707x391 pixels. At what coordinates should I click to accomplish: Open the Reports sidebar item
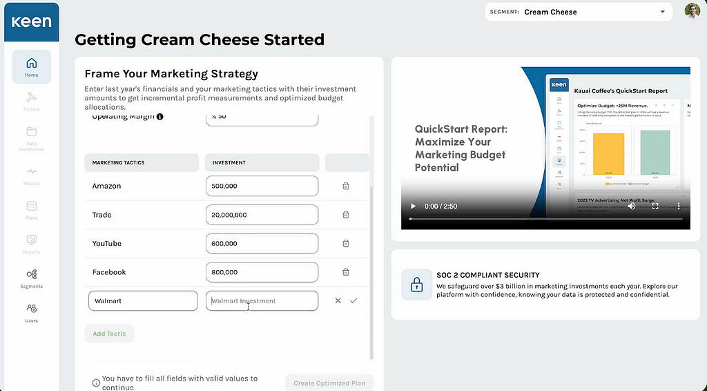(32, 245)
